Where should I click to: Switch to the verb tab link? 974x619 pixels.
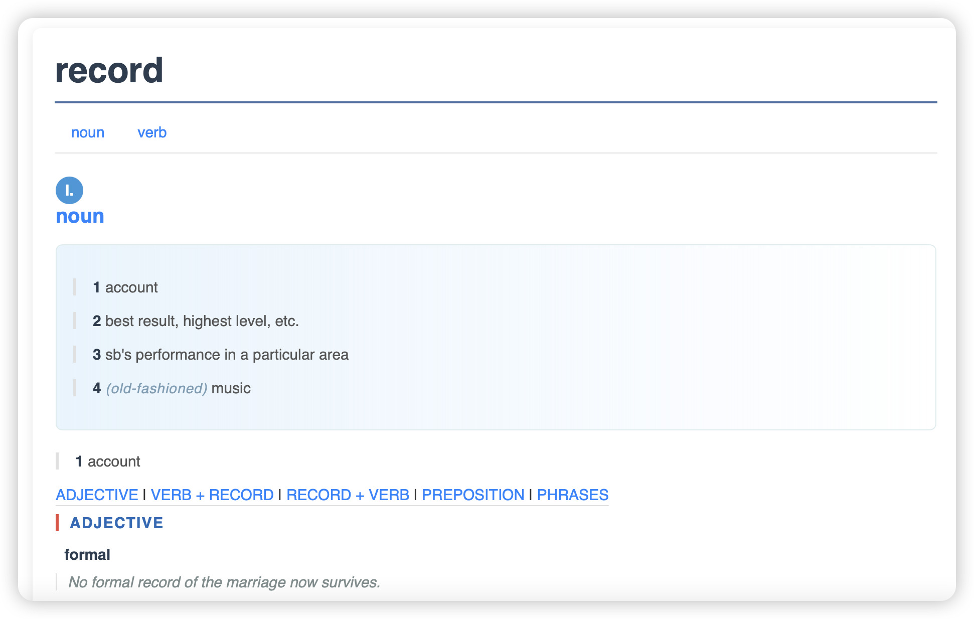(x=152, y=132)
